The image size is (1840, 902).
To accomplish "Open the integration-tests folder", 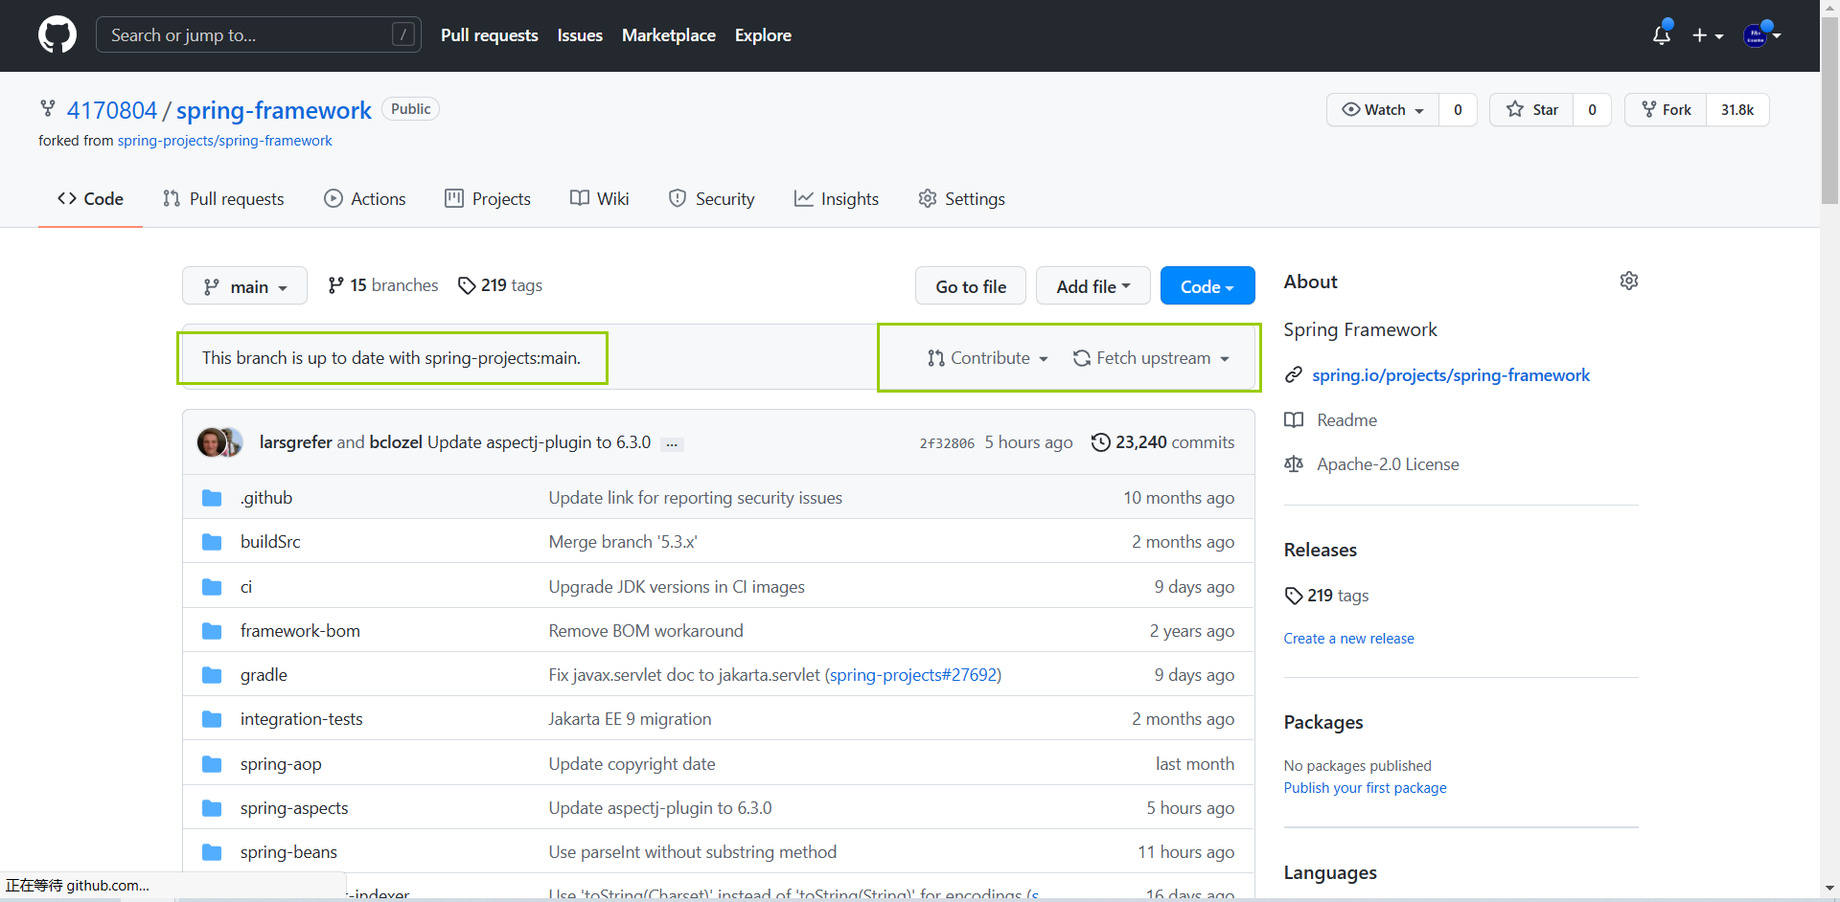I will tap(302, 719).
